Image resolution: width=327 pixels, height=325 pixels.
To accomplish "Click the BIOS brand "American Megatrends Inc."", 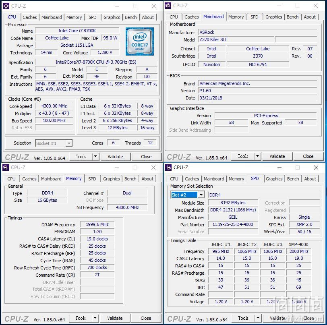I will [x=257, y=83].
